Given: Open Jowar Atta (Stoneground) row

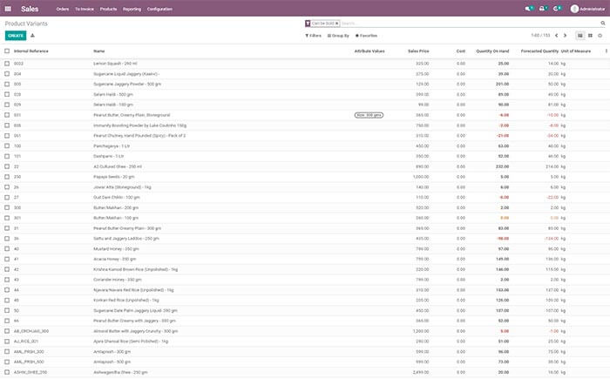Looking at the screenshot, I should pyautogui.click(x=305, y=187).
